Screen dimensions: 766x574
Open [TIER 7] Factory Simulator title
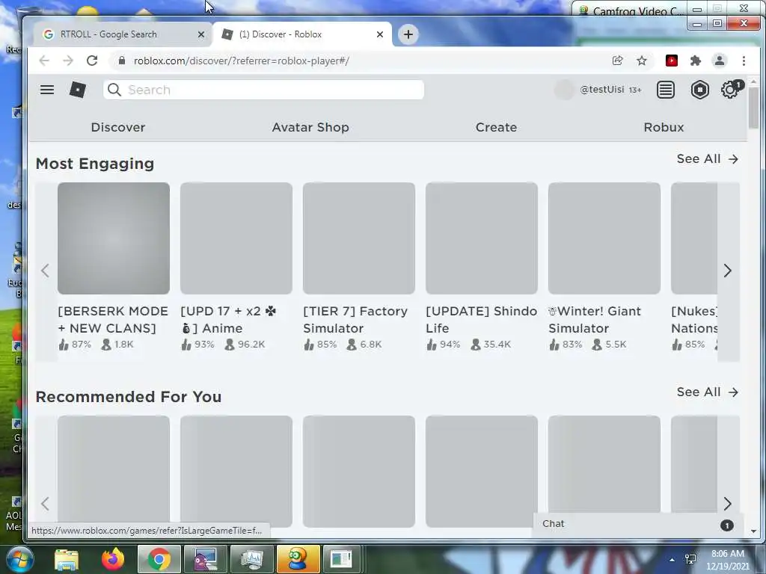pos(355,320)
